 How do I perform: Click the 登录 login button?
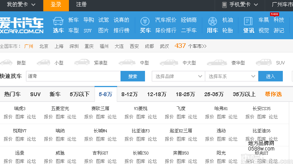point(56,5)
